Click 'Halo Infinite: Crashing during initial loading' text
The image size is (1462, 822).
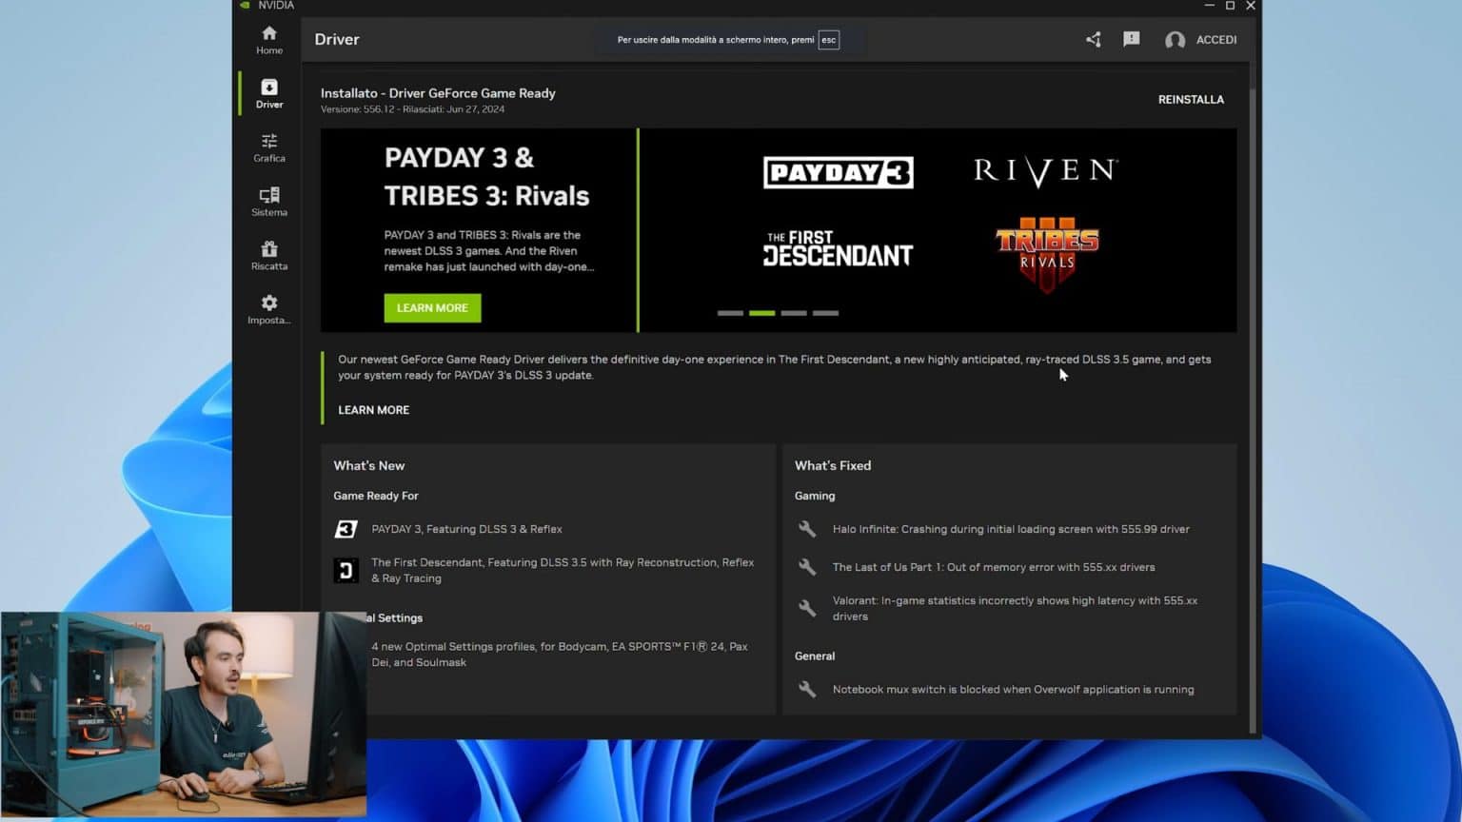(1011, 529)
